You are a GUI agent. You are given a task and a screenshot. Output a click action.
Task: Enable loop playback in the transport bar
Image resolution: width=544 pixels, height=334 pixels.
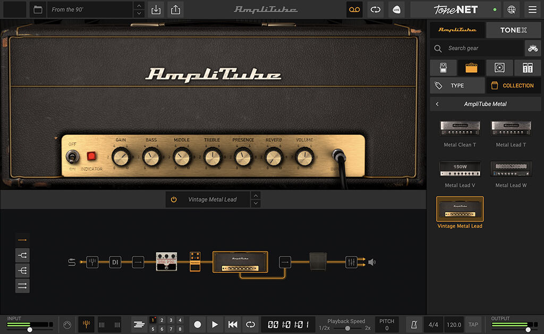coord(249,324)
